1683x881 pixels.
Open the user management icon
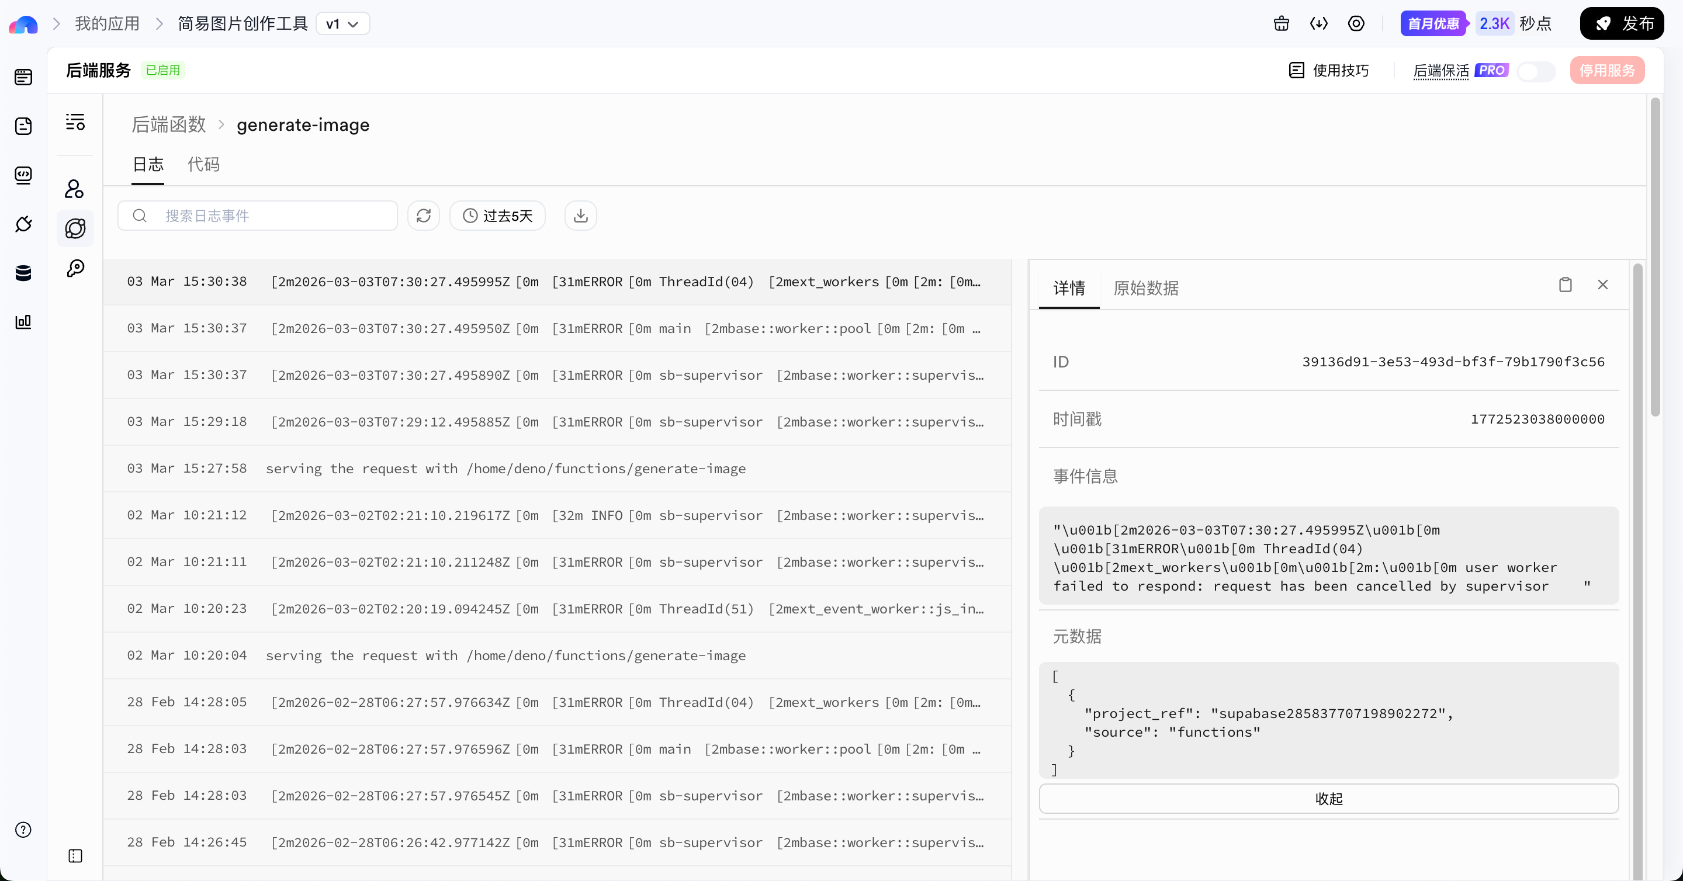[x=74, y=189]
